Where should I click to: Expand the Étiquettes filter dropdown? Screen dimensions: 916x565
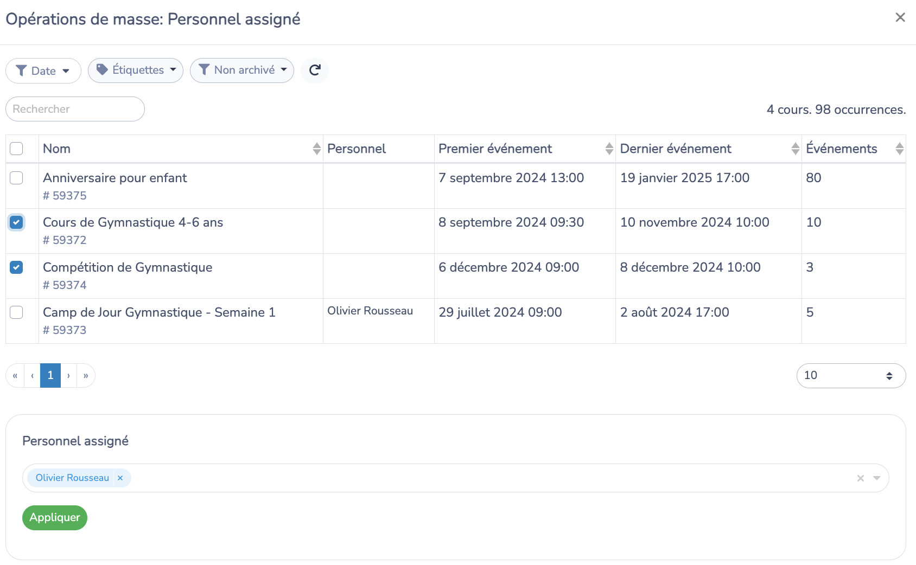click(x=136, y=70)
